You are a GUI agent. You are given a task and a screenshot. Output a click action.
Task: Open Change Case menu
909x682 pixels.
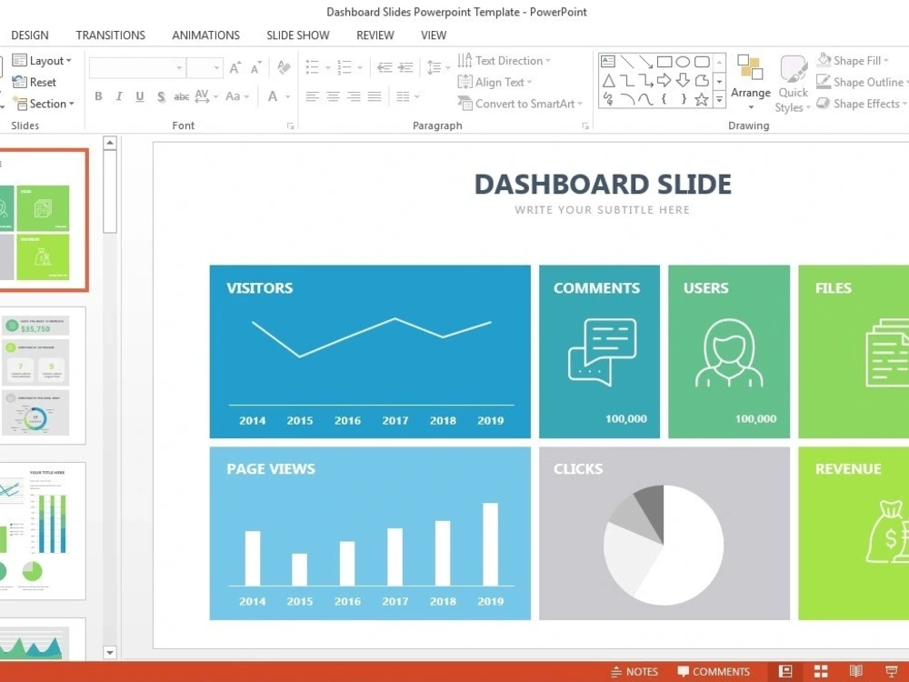237,96
